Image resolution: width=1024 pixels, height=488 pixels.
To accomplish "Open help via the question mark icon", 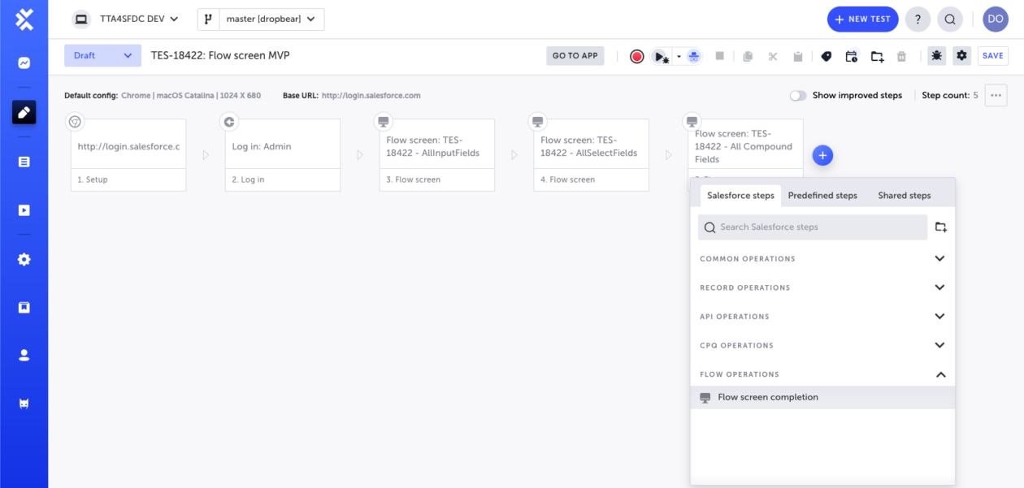I will pyautogui.click(x=918, y=19).
